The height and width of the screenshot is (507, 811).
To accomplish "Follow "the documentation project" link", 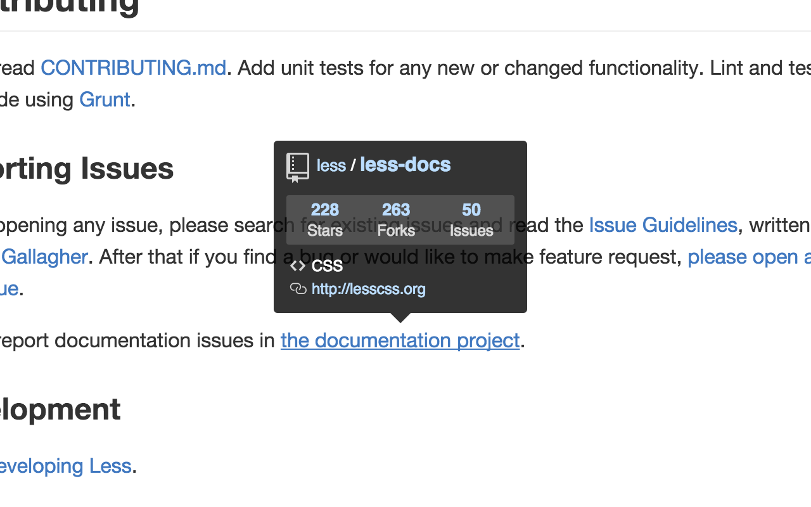I will point(400,340).
